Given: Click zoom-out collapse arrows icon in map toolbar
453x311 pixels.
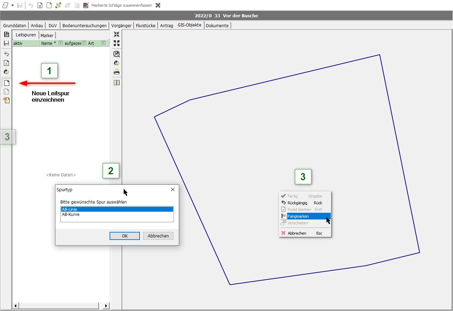Looking at the screenshot, I should click(117, 34).
